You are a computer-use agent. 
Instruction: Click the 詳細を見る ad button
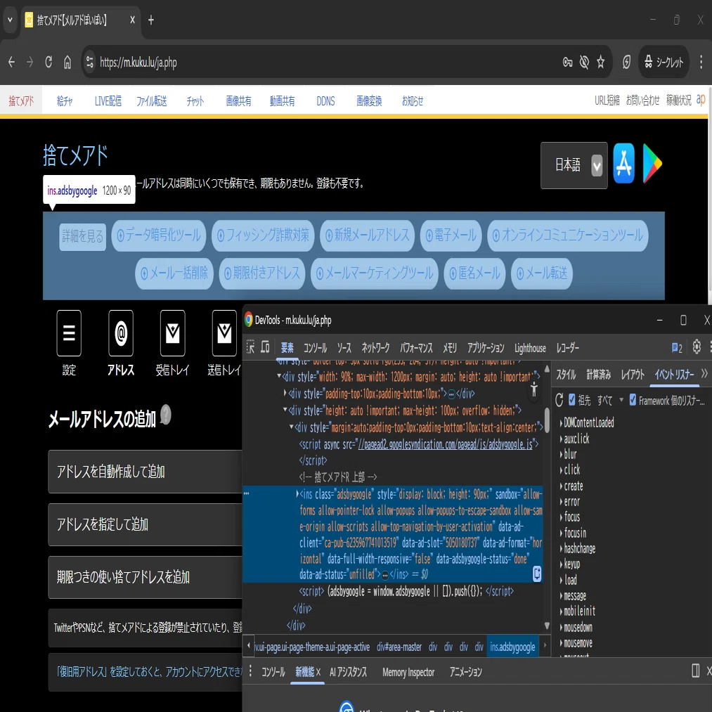click(83, 237)
